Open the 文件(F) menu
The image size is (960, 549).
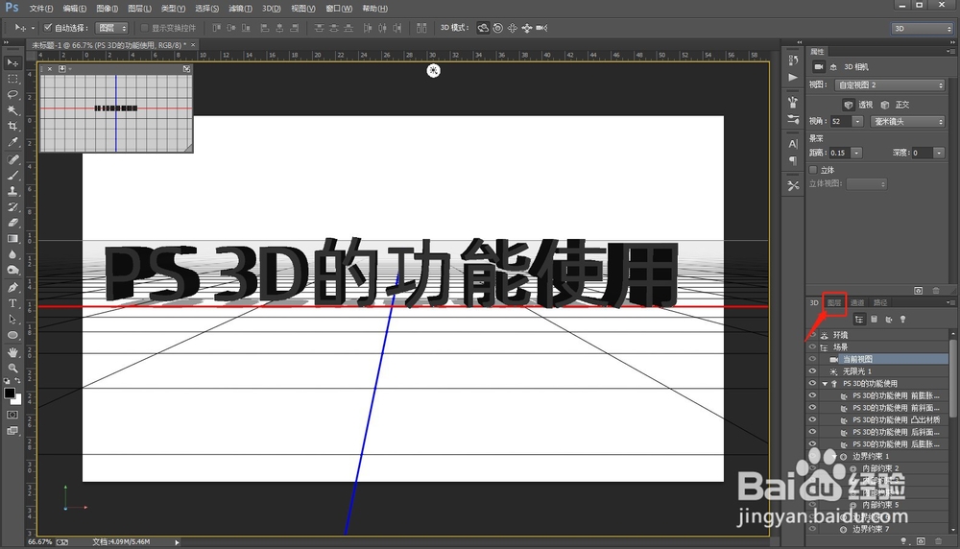click(41, 9)
